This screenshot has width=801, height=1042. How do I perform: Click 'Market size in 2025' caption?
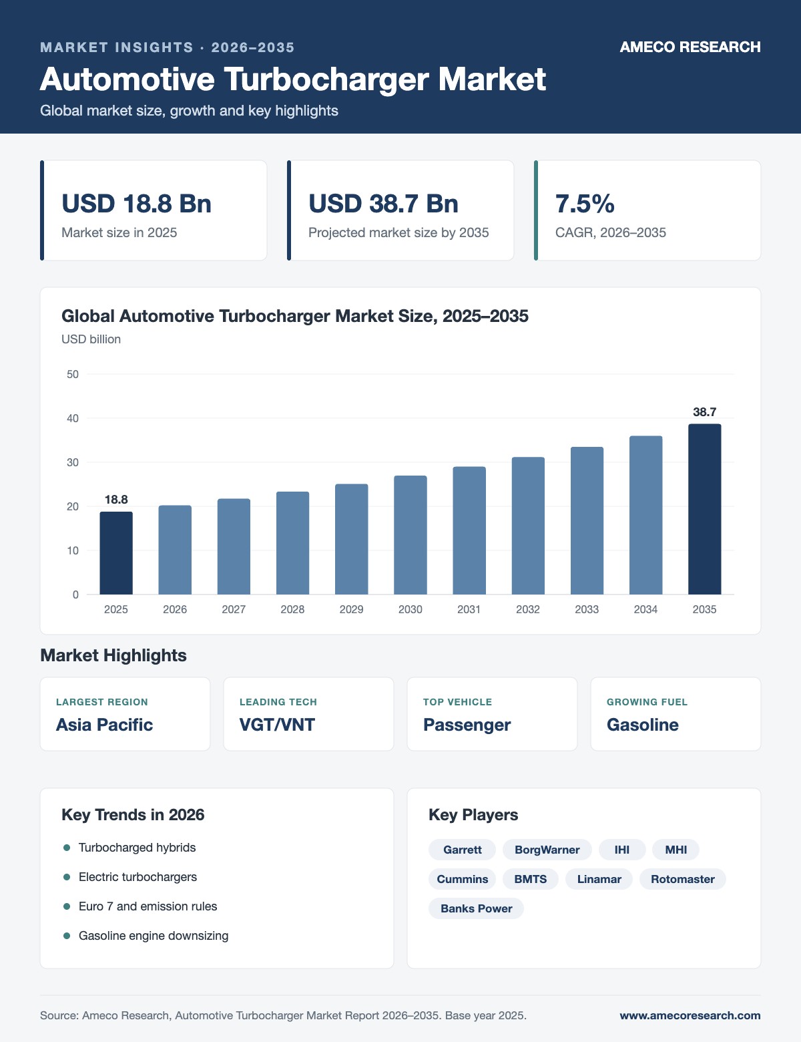[119, 232]
